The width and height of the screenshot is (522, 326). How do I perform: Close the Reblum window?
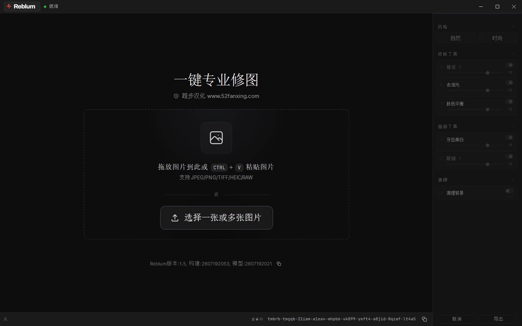[x=514, y=7]
